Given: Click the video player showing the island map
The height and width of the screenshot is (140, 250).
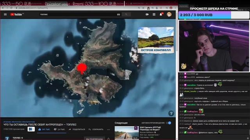Looking at the screenshot, I should click(88, 68).
